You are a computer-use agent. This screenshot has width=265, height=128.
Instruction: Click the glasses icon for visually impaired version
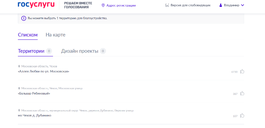click(167, 5)
